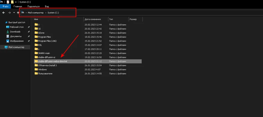Click the pin icon next to Downloads
This screenshot has width=263, height=117.
point(29,32)
